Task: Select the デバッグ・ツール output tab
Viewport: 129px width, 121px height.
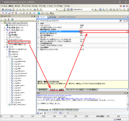Action: pyautogui.click(x=72, y=110)
